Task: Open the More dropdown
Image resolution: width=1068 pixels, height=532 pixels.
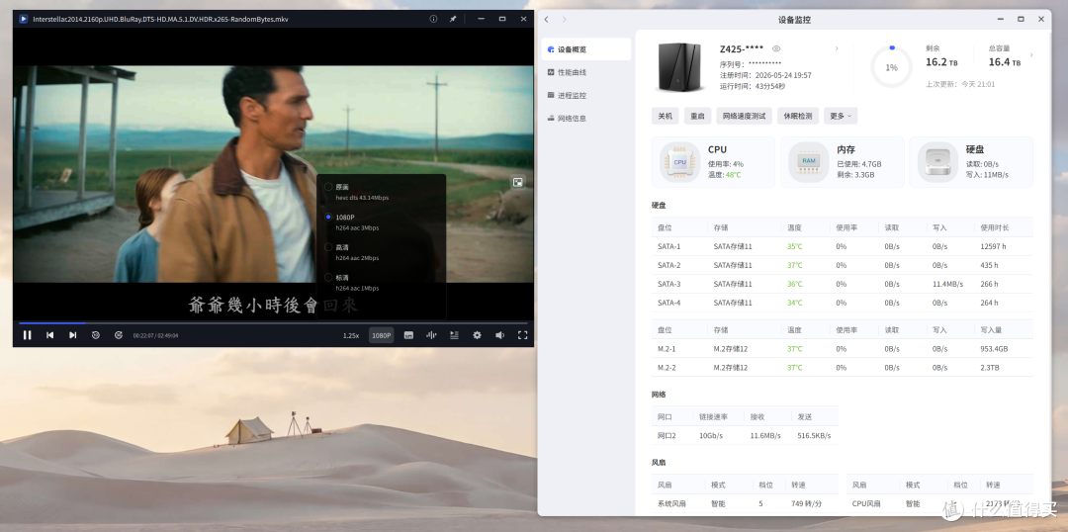Action: coord(841,116)
